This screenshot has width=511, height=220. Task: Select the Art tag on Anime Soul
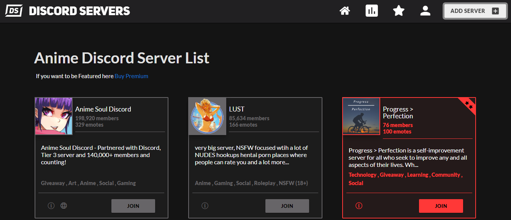click(x=72, y=183)
